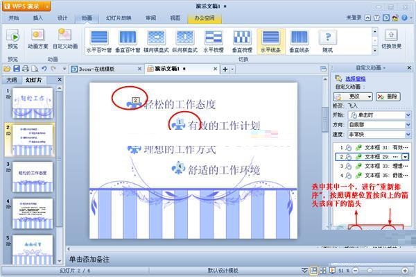Click the skin T-shirt icon in title bar

376,18
